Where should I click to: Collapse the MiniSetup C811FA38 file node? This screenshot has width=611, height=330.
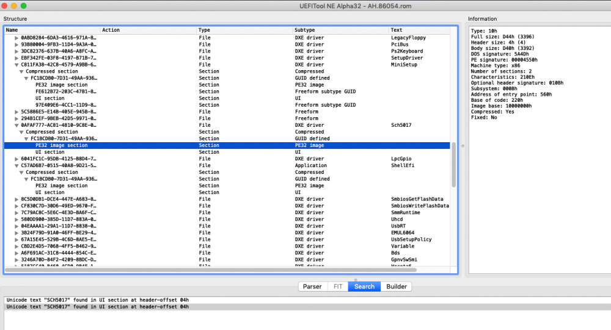(x=16, y=65)
